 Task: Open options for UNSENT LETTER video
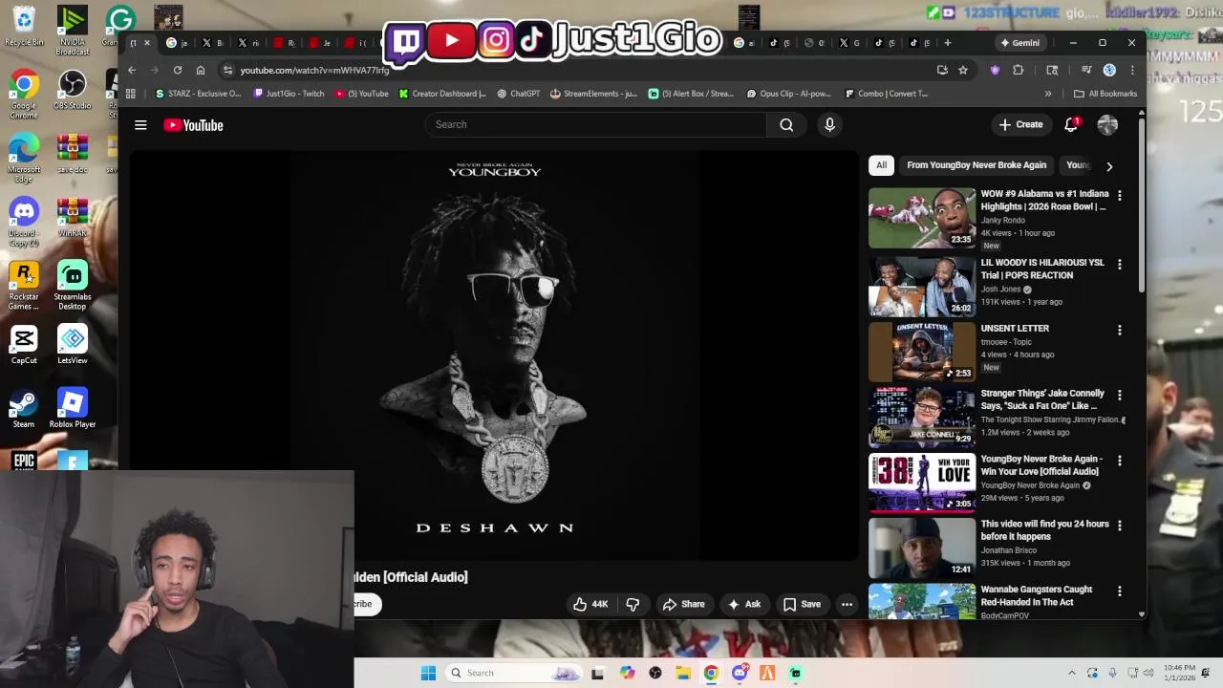tap(1120, 330)
